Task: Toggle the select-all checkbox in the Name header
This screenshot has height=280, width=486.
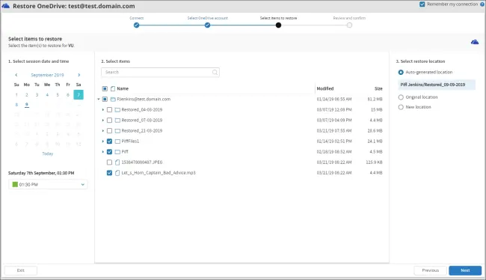Action: point(105,89)
